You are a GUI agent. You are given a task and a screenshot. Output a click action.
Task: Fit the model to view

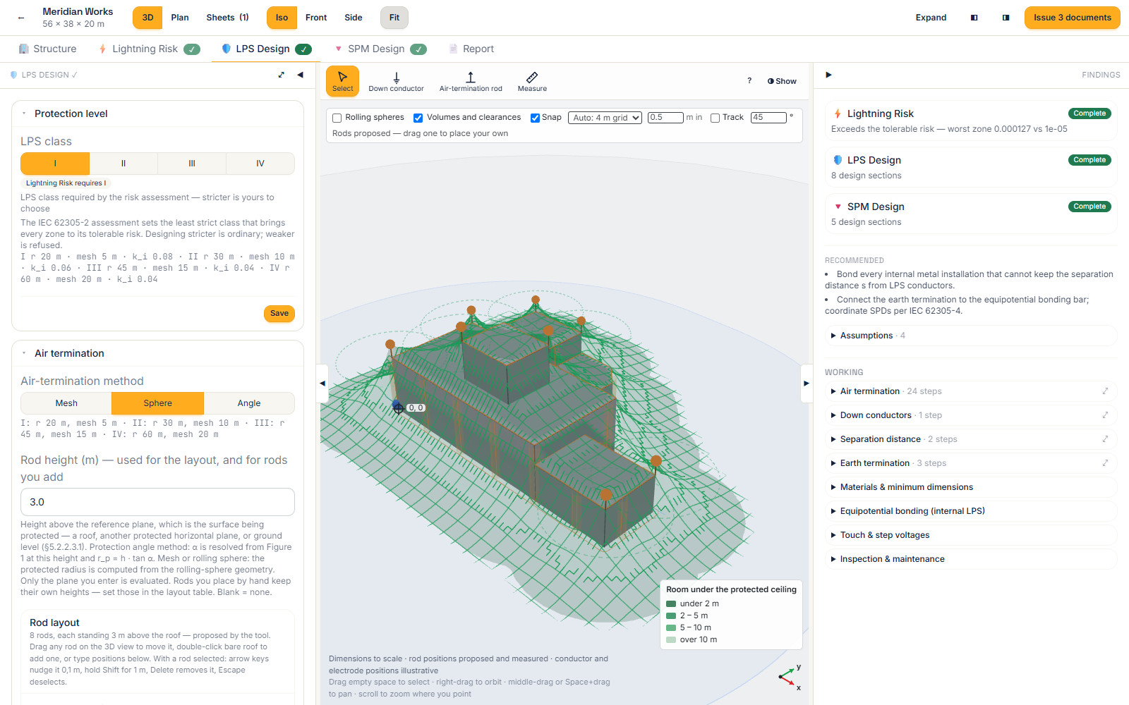click(x=394, y=18)
